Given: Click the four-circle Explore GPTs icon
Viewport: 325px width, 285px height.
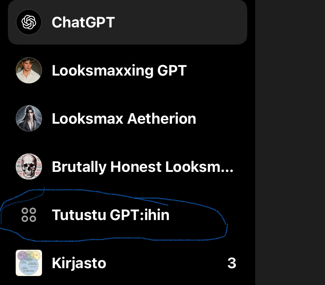Looking at the screenshot, I should click(x=29, y=215).
